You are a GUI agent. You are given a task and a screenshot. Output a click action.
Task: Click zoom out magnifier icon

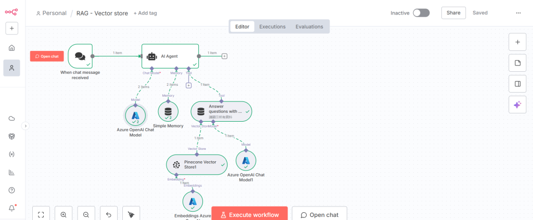click(x=86, y=214)
